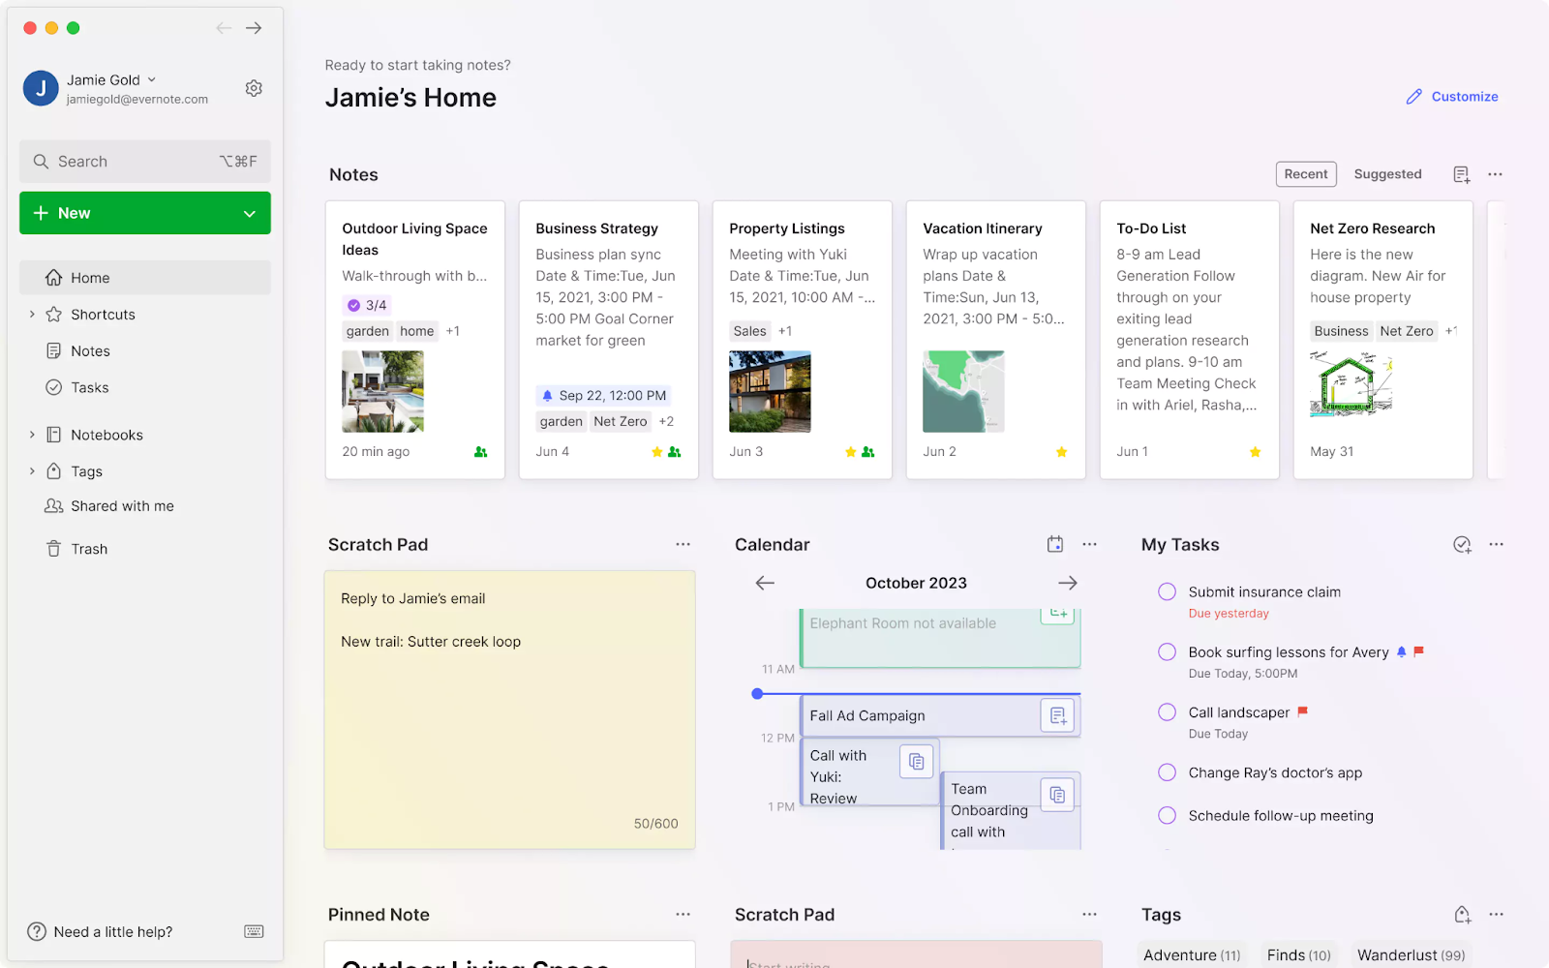Expand the Tags section in sidebar
The image size is (1549, 968).
pyautogui.click(x=32, y=470)
